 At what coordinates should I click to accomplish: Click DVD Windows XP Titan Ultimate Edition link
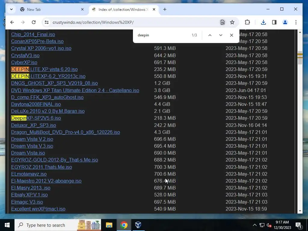pos(75,90)
